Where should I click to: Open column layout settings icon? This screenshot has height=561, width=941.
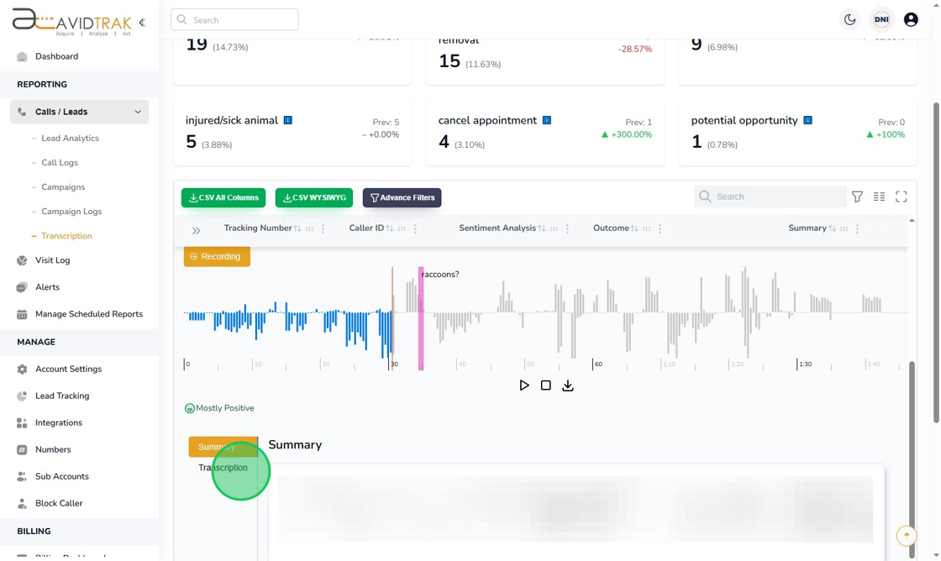coord(879,197)
